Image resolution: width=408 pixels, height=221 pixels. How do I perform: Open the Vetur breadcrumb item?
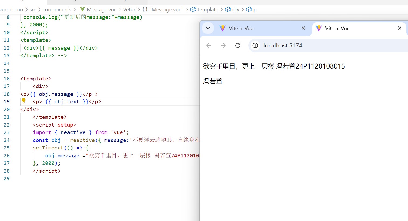pyautogui.click(x=129, y=9)
